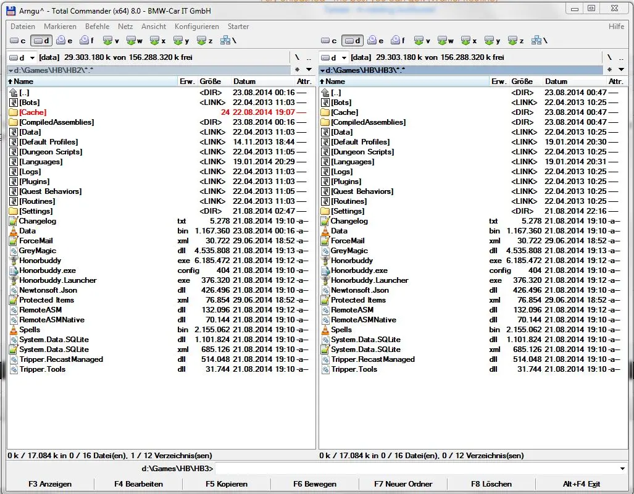
Task: Open right panel directory history arrow
Action: (x=622, y=70)
